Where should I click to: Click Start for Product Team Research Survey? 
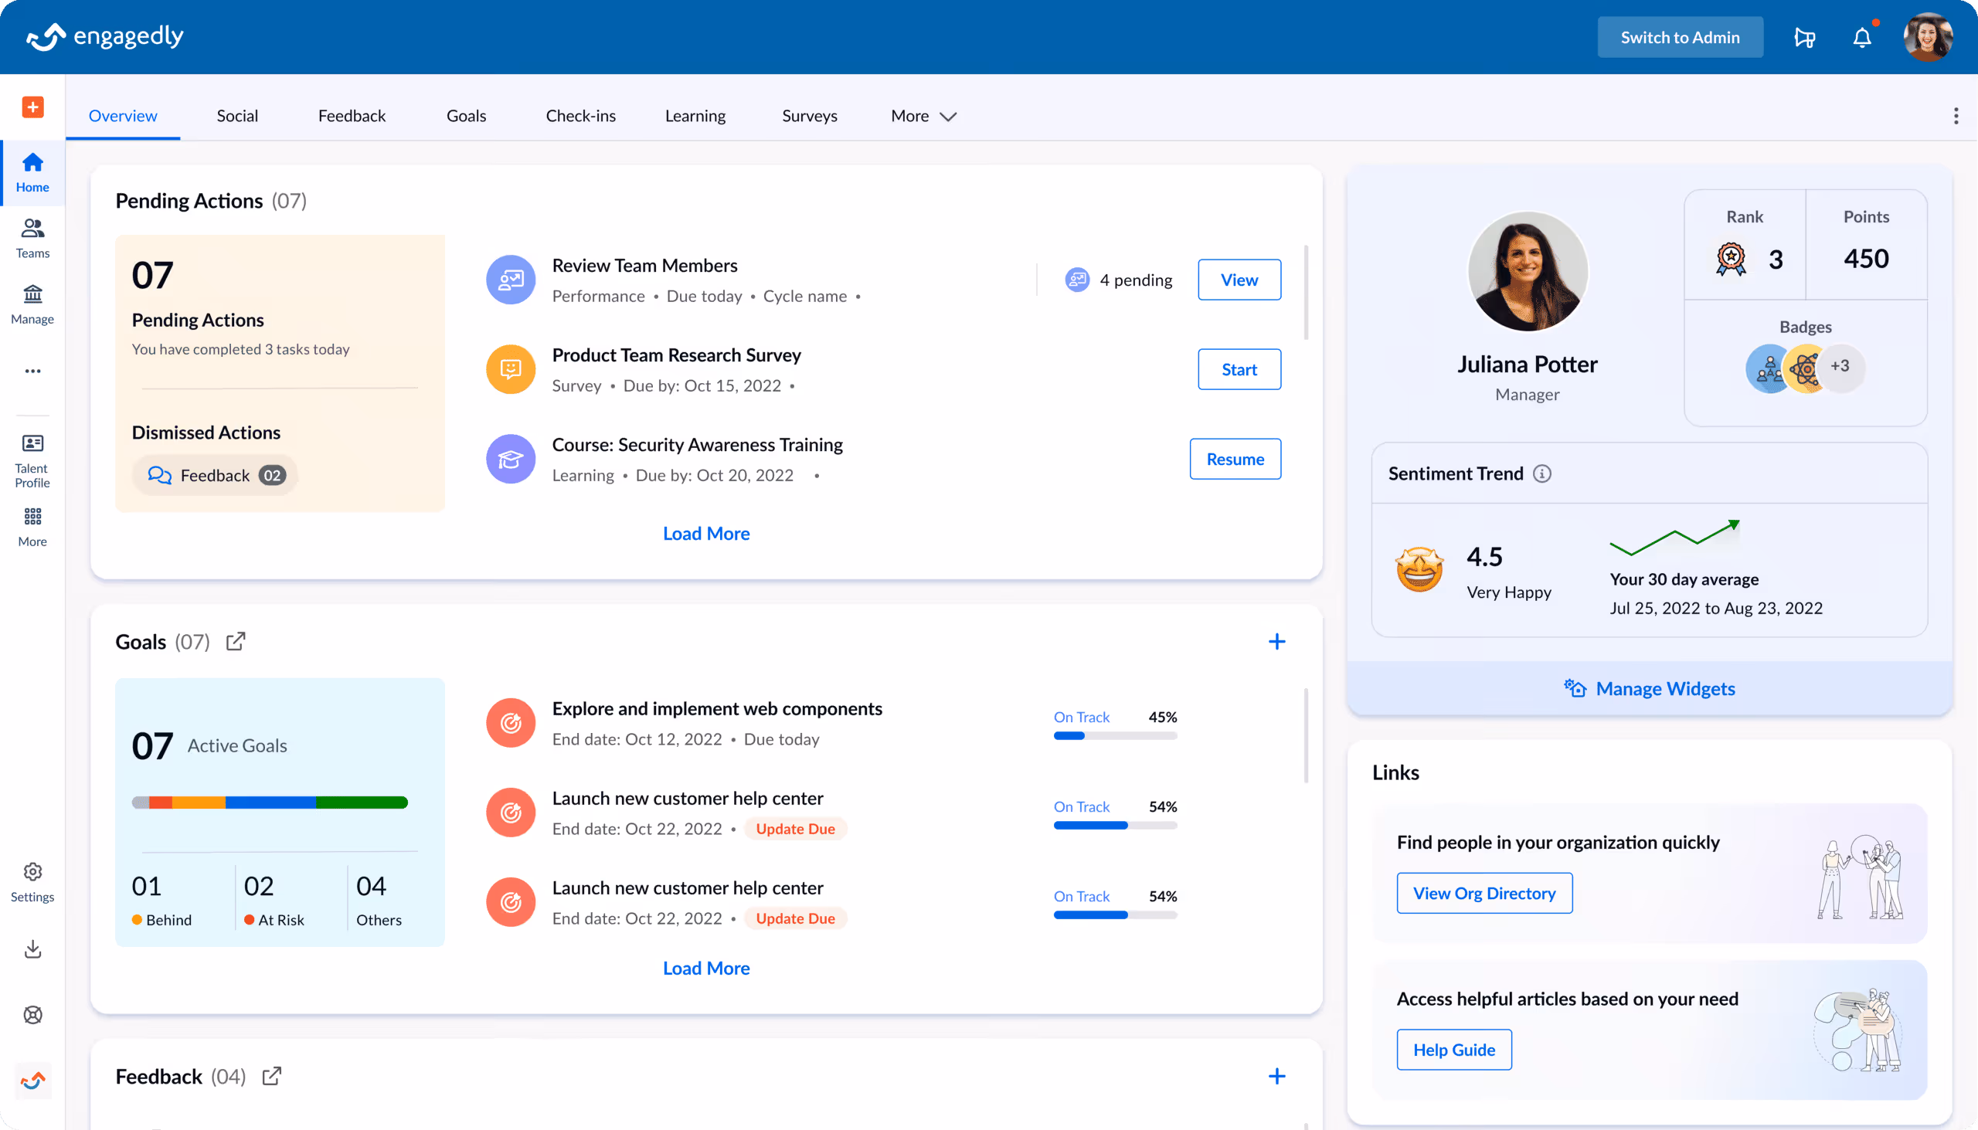coord(1239,368)
